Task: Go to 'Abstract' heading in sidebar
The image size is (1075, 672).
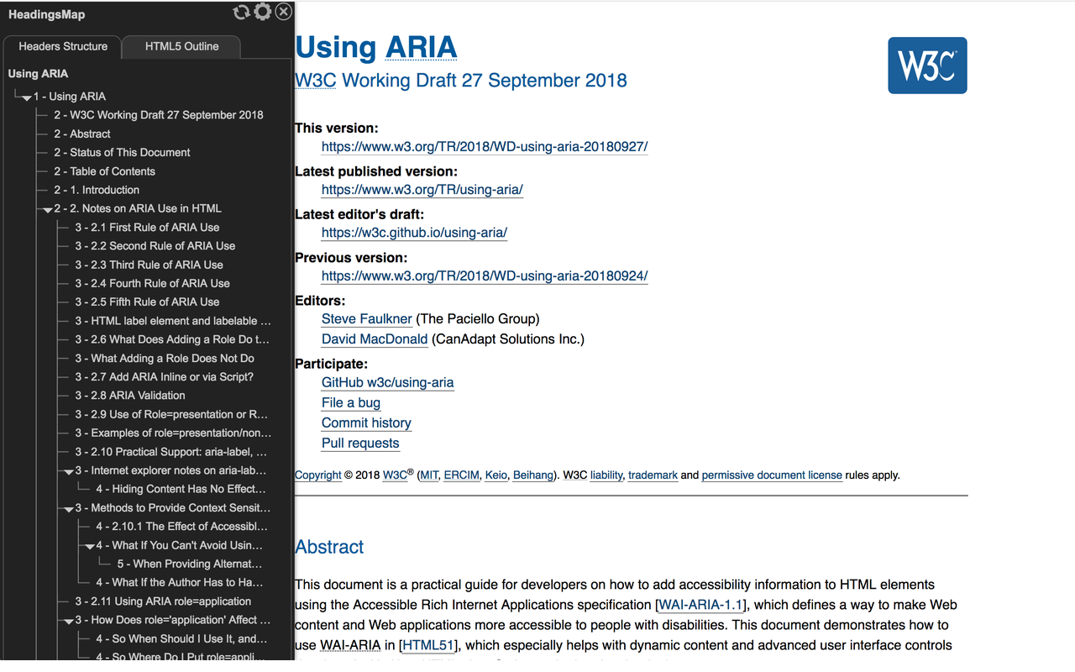Action: 82,134
